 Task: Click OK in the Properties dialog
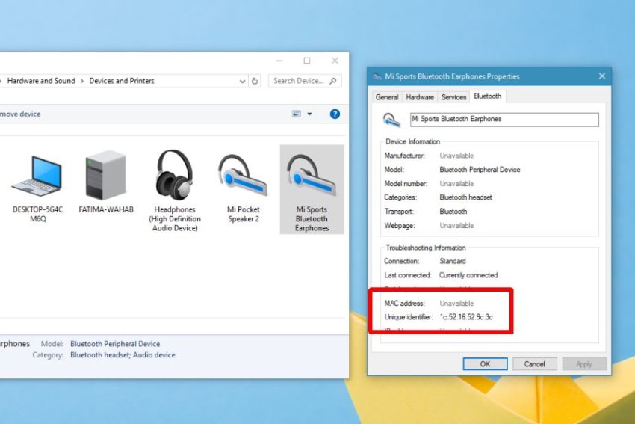[x=485, y=364]
